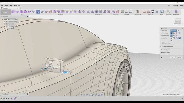Open the INSERT menu
The height and width of the screenshot is (103, 184).
tap(162, 15)
